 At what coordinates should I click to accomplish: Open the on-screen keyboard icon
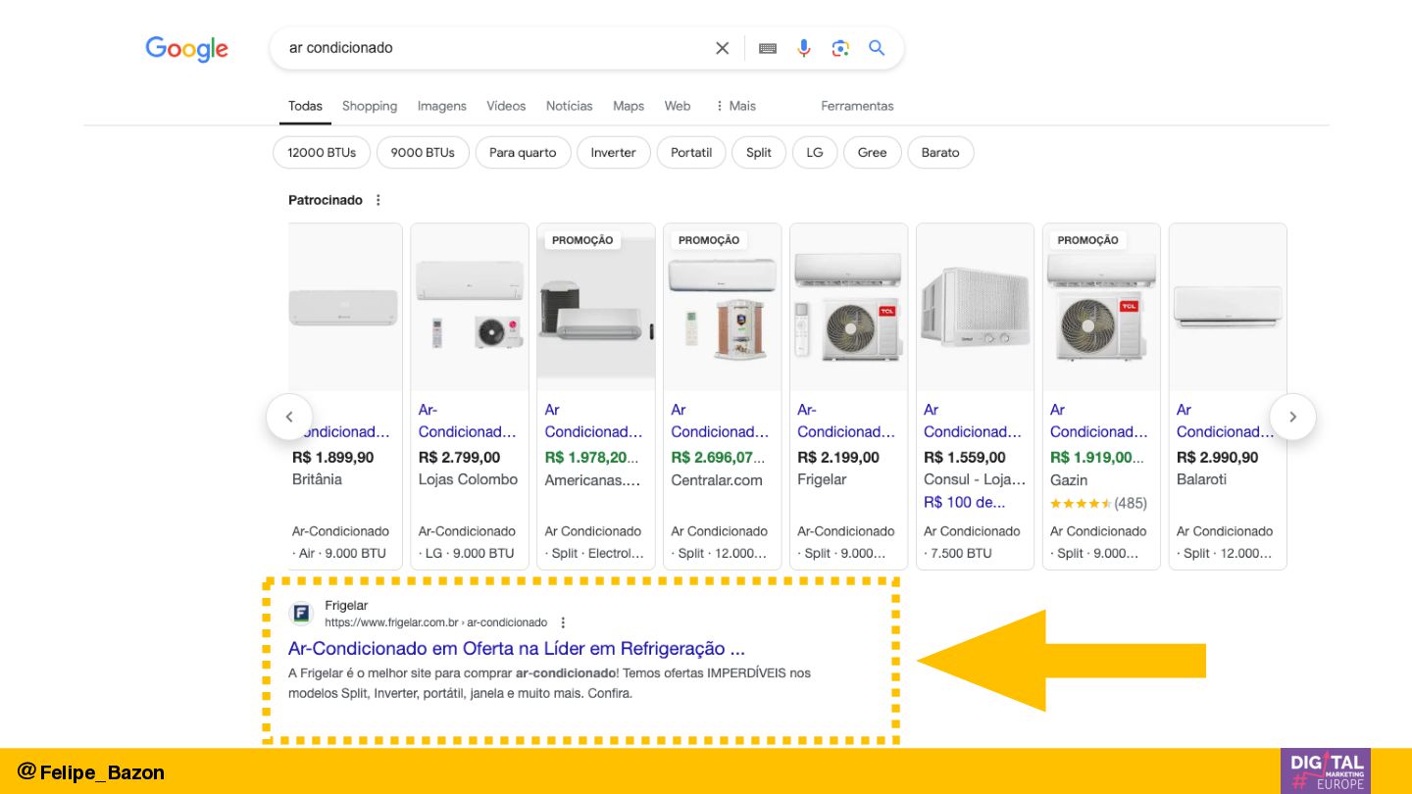[x=768, y=48]
